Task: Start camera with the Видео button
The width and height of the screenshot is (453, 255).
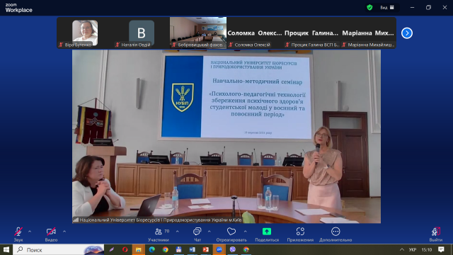Action: pos(51,234)
